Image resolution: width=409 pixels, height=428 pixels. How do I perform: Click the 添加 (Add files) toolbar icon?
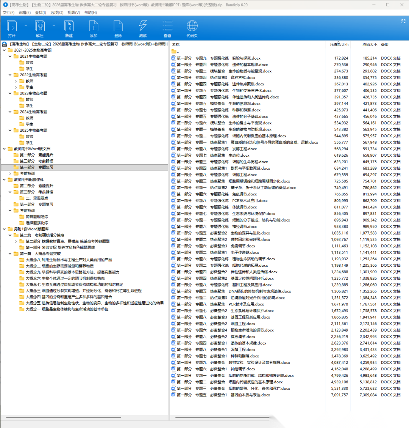pos(94,27)
